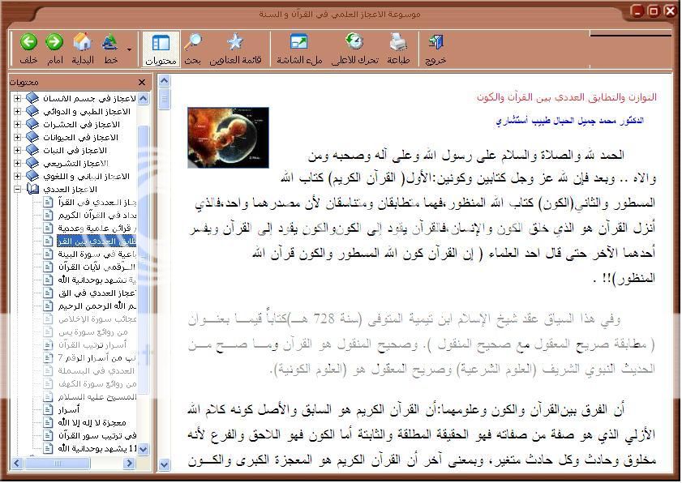The width and height of the screenshot is (682, 483).
Task: Open the بحث search magnifier tool
Action: (193, 43)
